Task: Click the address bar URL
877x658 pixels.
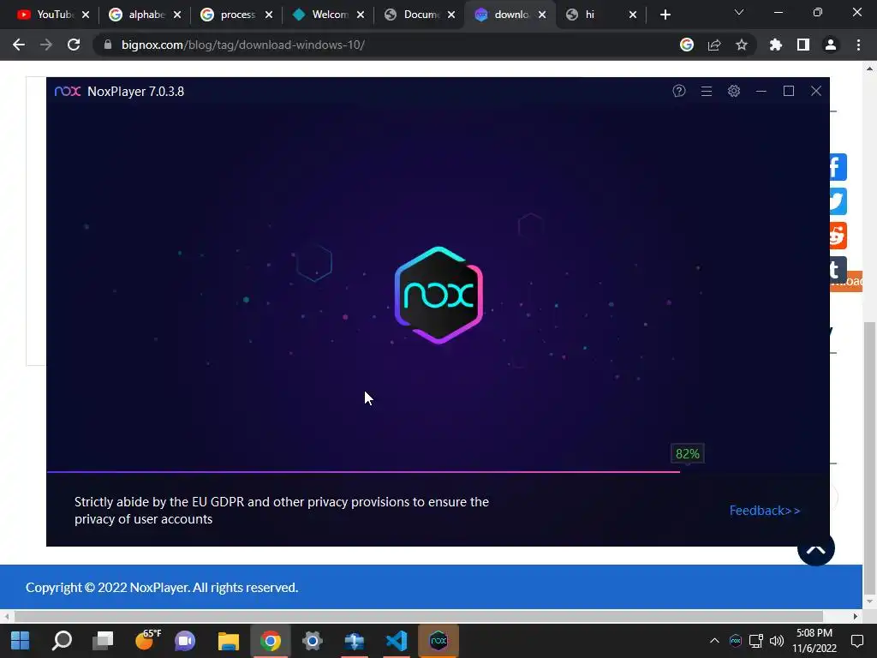Action: 243,45
